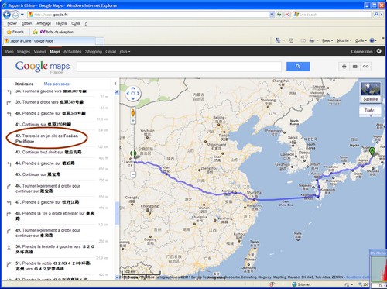Screen dimensions: 387x289
Task: Open the Affichage menu
Action: point(43,23)
